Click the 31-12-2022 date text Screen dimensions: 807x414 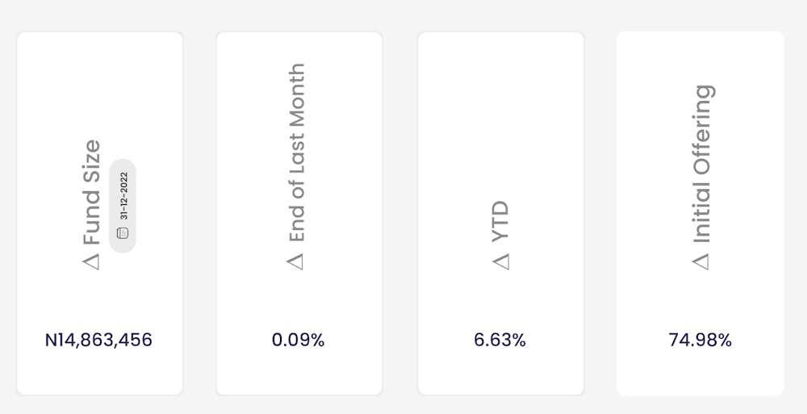point(123,195)
